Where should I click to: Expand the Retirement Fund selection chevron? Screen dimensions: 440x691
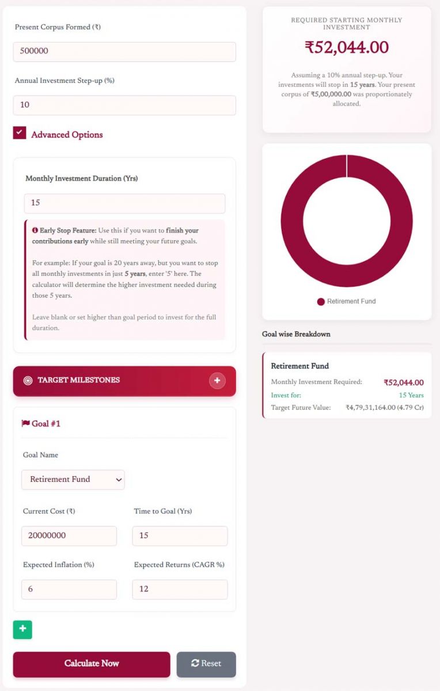(x=118, y=479)
